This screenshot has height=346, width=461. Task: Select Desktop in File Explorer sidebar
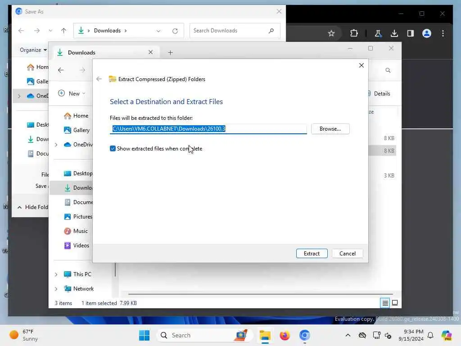[x=78, y=173]
